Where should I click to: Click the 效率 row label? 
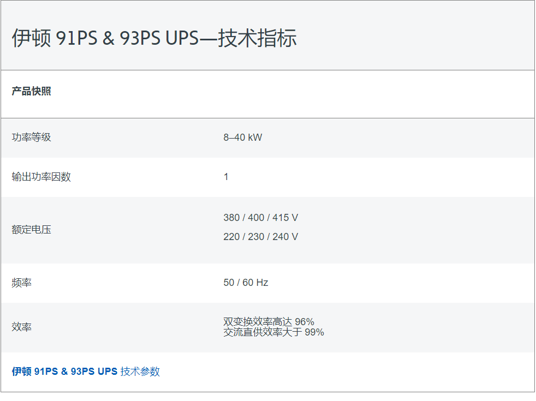(x=21, y=327)
